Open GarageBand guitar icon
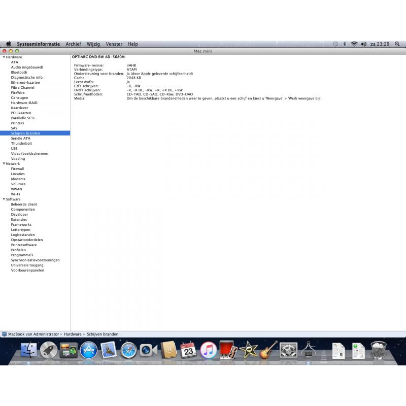 coord(268,350)
